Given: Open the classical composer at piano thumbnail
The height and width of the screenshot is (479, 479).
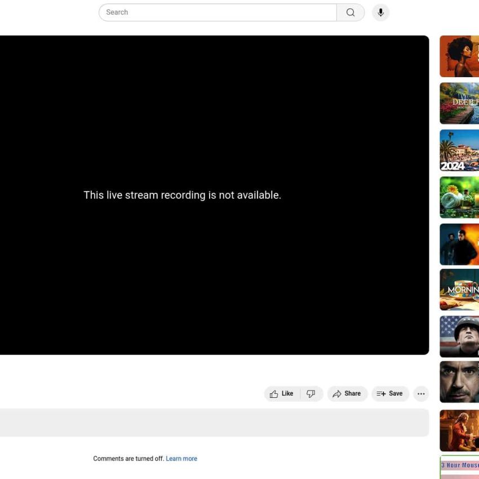Looking at the screenshot, I should [459, 431].
